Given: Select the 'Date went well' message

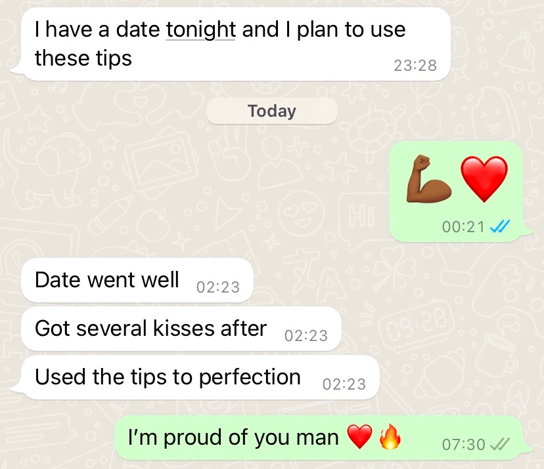Looking at the screenshot, I should coord(137,280).
